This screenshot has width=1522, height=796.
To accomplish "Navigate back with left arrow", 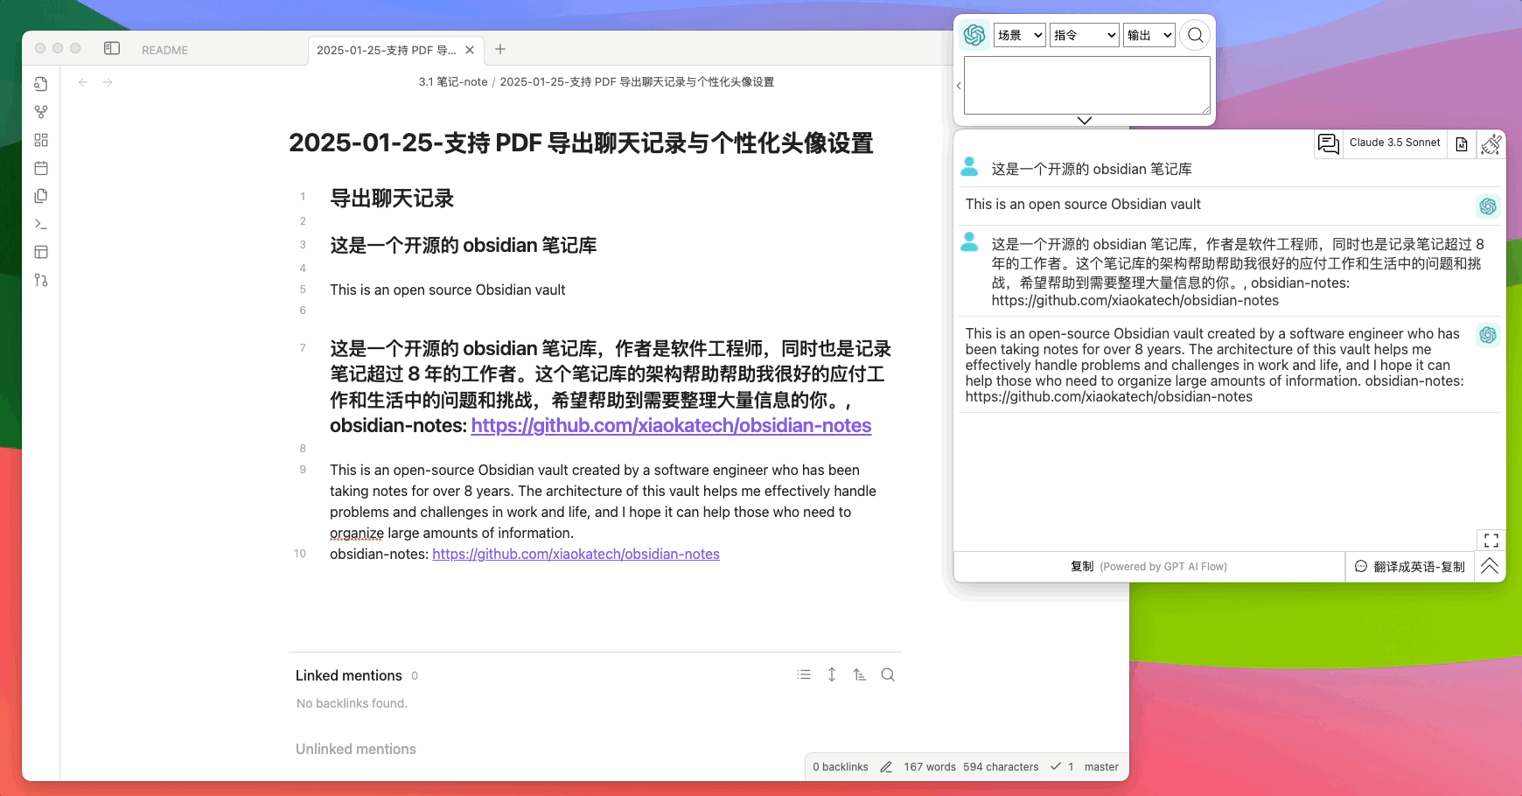I will point(83,82).
